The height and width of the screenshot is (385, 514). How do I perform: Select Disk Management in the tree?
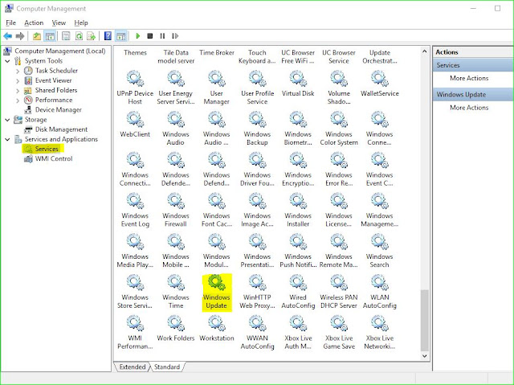coord(61,129)
